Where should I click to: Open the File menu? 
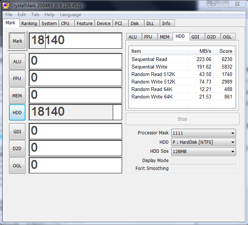tap(9, 15)
